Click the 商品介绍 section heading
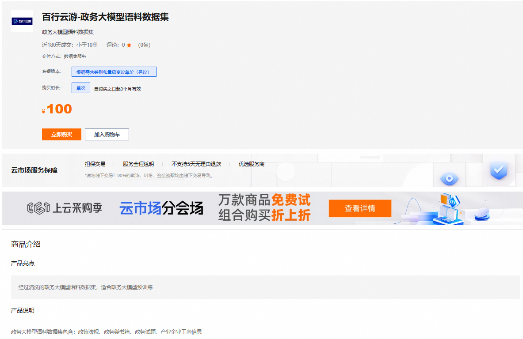 click(x=26, y=244)
